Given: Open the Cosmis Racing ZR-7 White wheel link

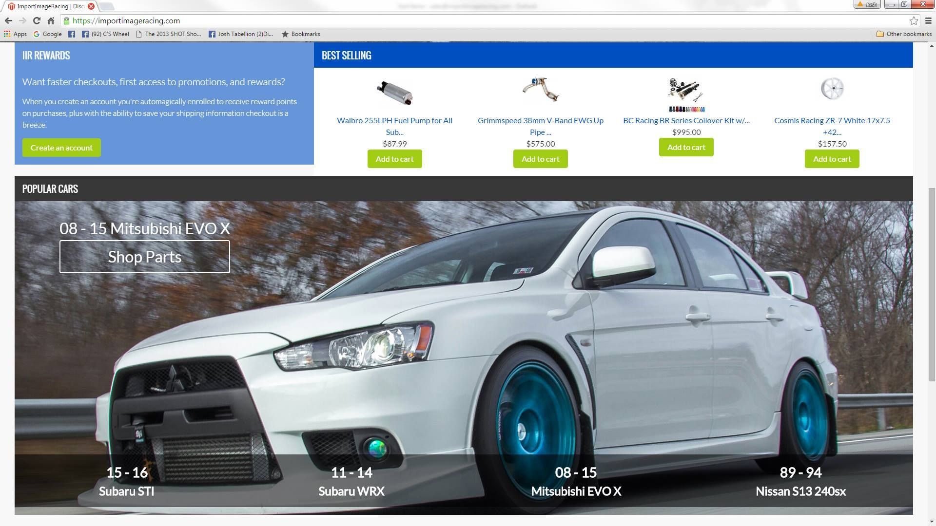Looking at the screenshot, I should point(832,126).
